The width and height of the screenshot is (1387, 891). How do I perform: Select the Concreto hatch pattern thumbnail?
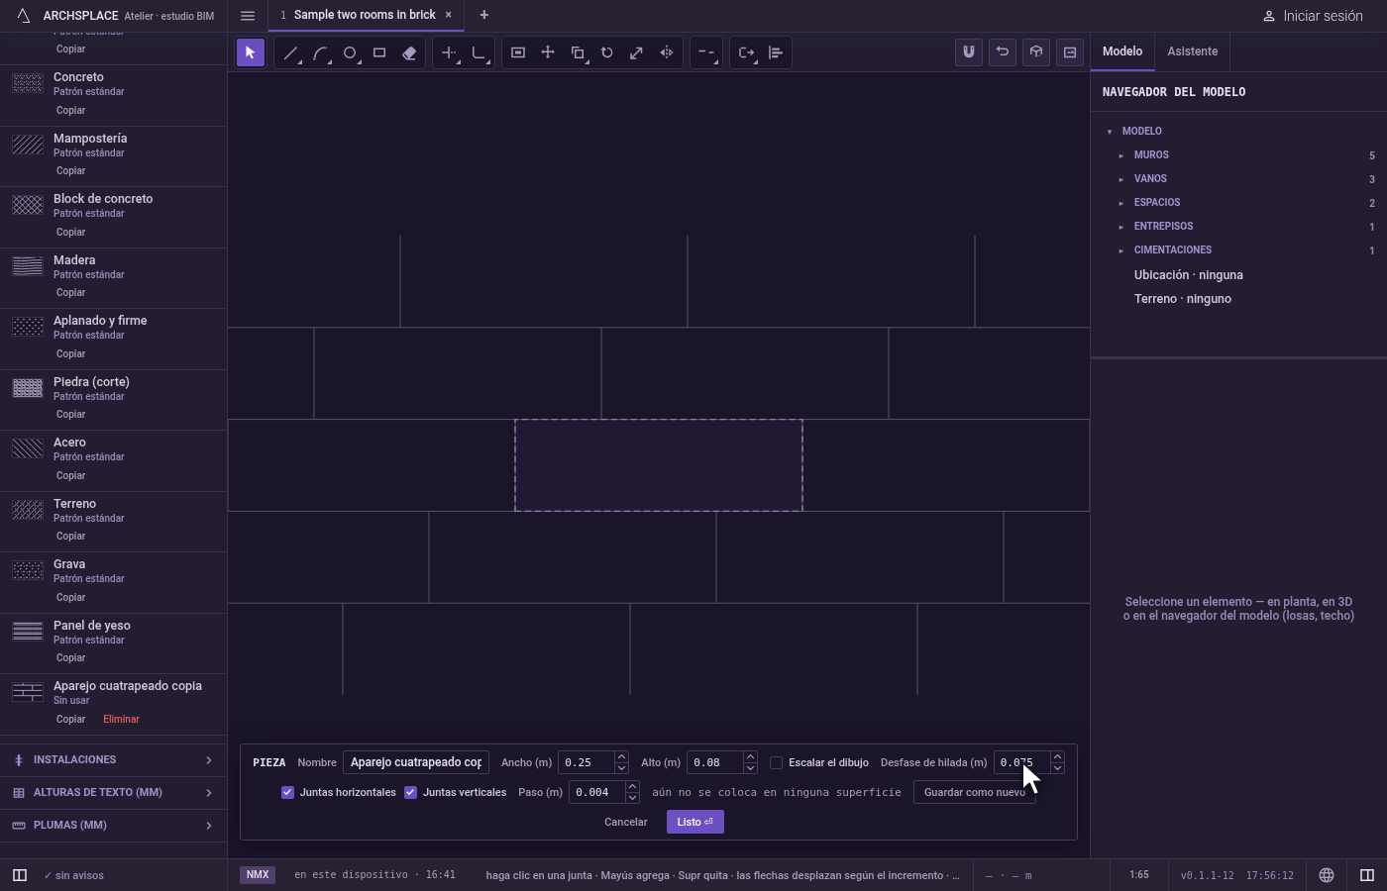(x=28, y=83)
